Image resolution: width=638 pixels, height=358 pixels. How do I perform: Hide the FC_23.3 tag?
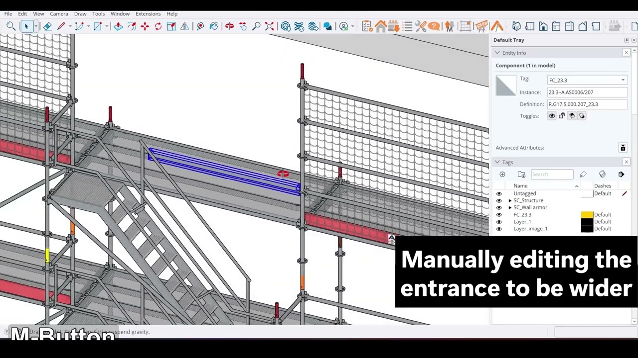(499, 215)
